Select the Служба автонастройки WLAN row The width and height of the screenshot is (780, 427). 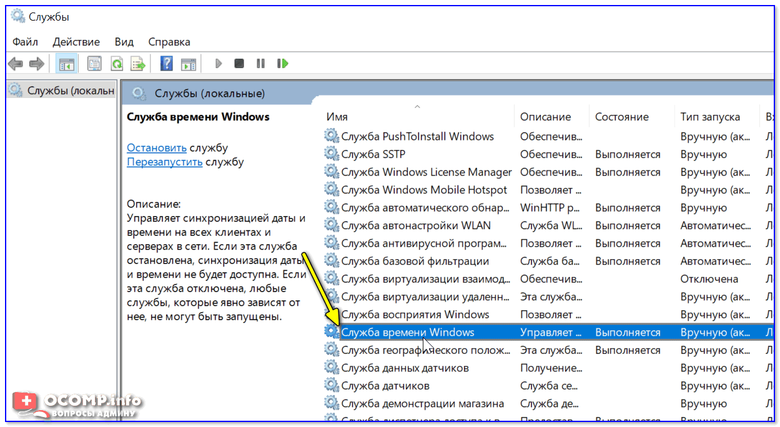416,225
